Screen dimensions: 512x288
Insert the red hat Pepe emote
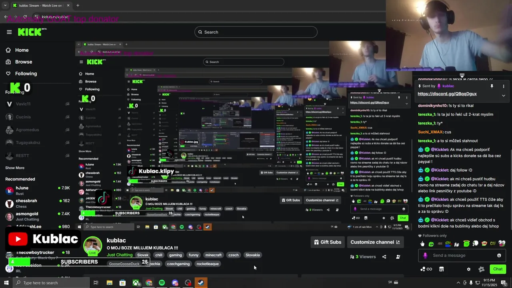pyautogui.click(x=484, y=244)
